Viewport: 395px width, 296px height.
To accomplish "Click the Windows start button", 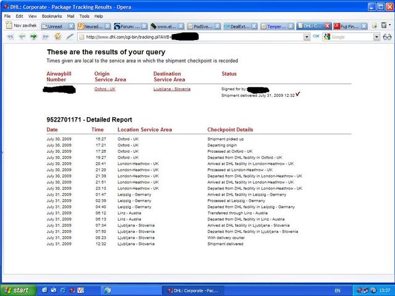I will point(19,290).
